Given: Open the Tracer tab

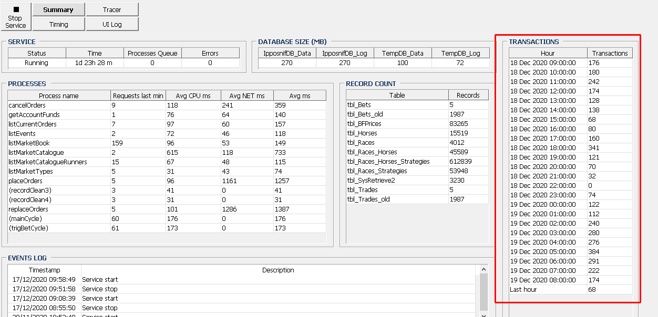Looking at the screenshot, I should coord(112,9).
